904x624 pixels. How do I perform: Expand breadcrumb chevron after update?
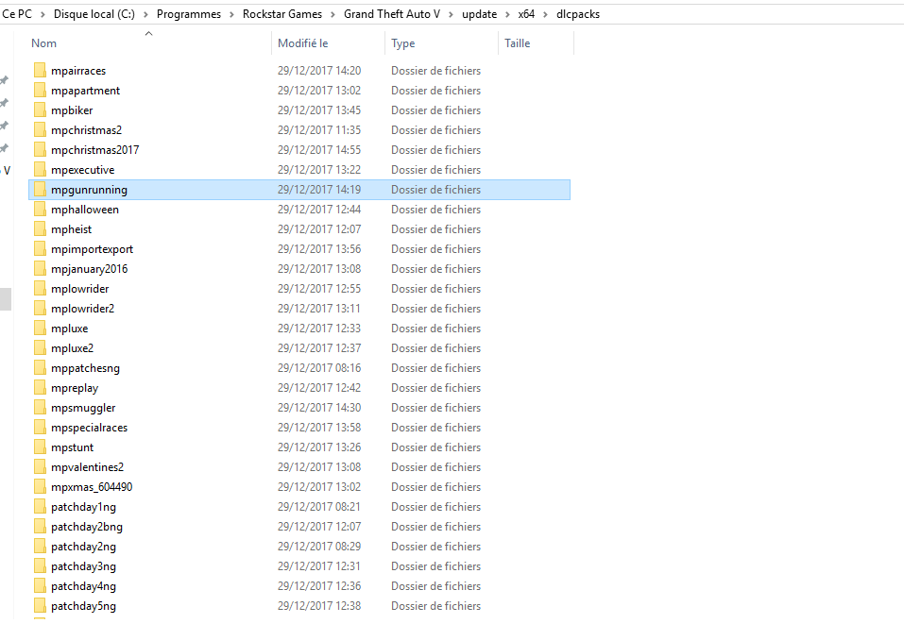(x=507, y=14)
